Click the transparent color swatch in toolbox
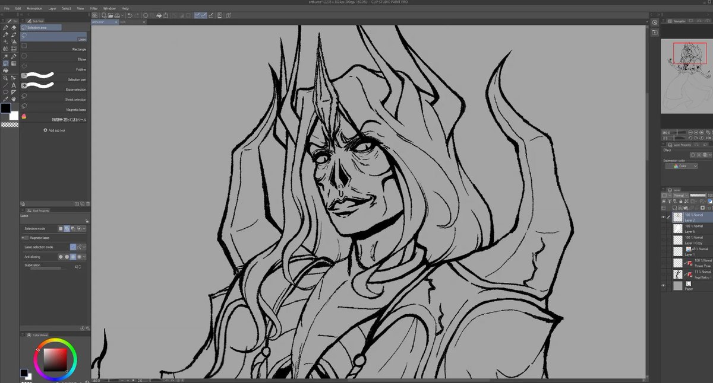 click(9, 125)
